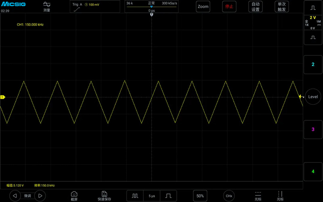Decrease timebase with multi-pulse icon

click(x=135, y=196)
